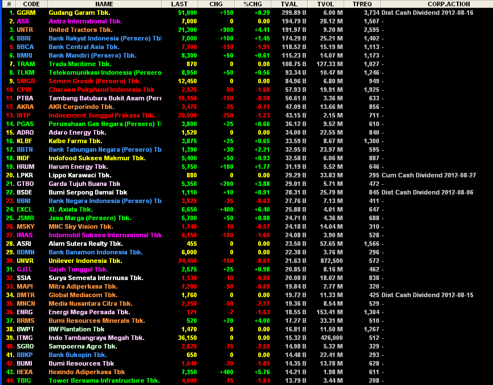This screenshot has width=493, height=385.
Task: Select the BBCA stock code
Action: pyautogui.click(x=25, y=47)
